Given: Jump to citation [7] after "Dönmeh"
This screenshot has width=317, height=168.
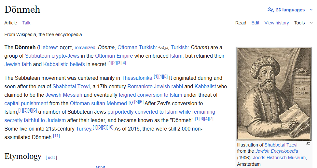Looking at the screenshot, I should click(211, 119).
